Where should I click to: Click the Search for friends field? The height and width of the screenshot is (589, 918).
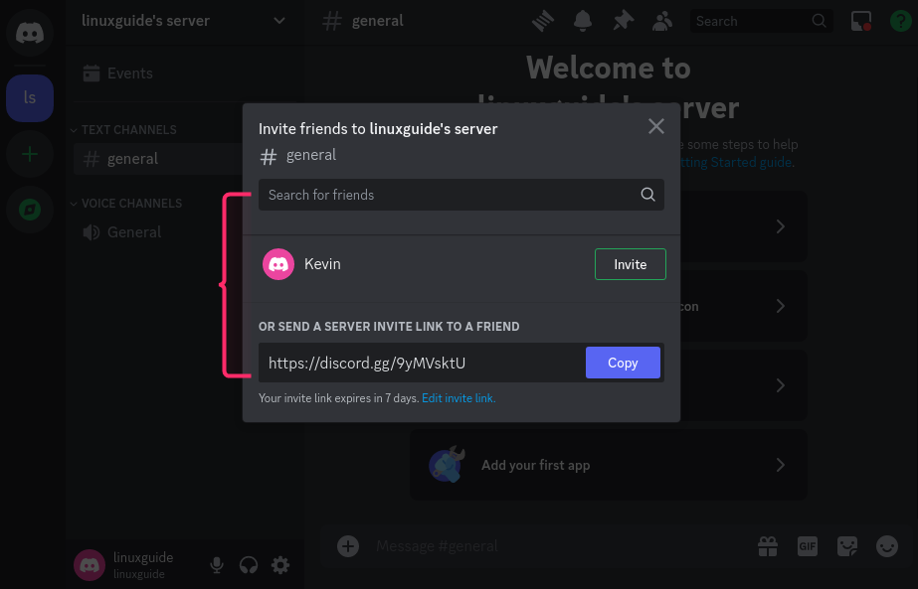click(x=448, y=195)
